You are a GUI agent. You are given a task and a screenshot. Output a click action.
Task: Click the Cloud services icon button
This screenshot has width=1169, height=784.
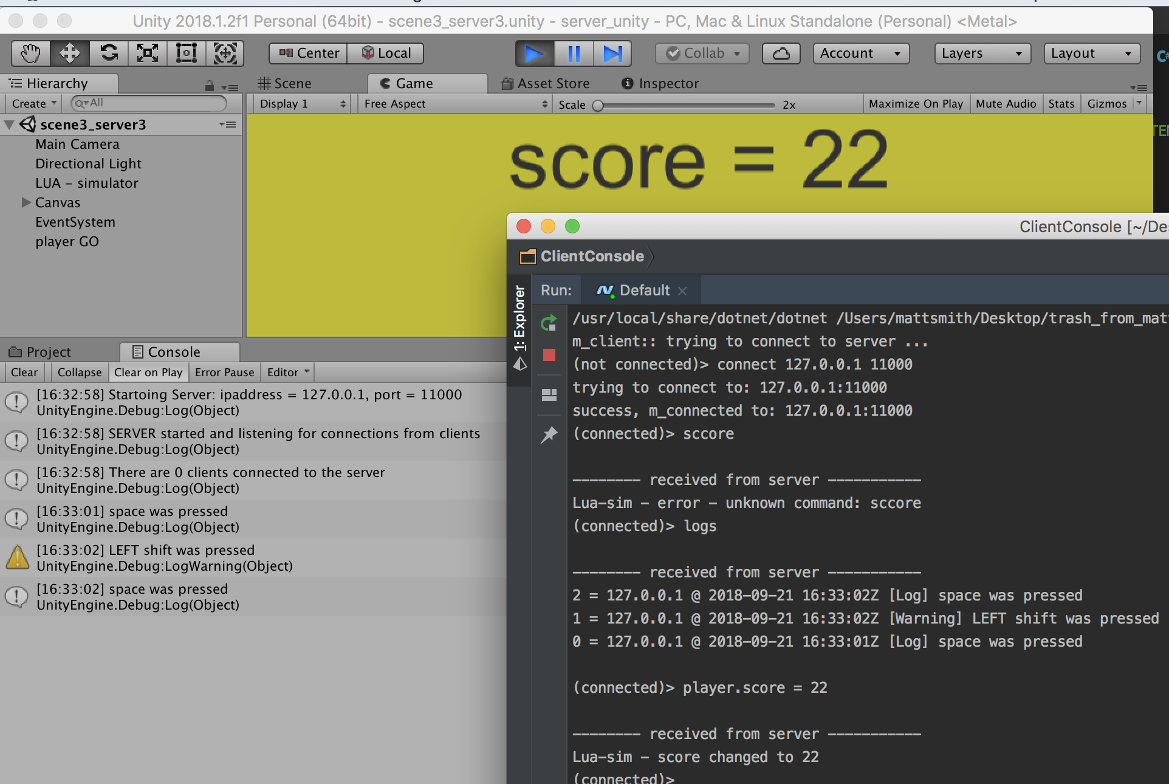click(781, 53)
